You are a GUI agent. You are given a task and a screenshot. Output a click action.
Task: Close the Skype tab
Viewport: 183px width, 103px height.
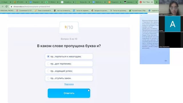(x=11, y=2)
